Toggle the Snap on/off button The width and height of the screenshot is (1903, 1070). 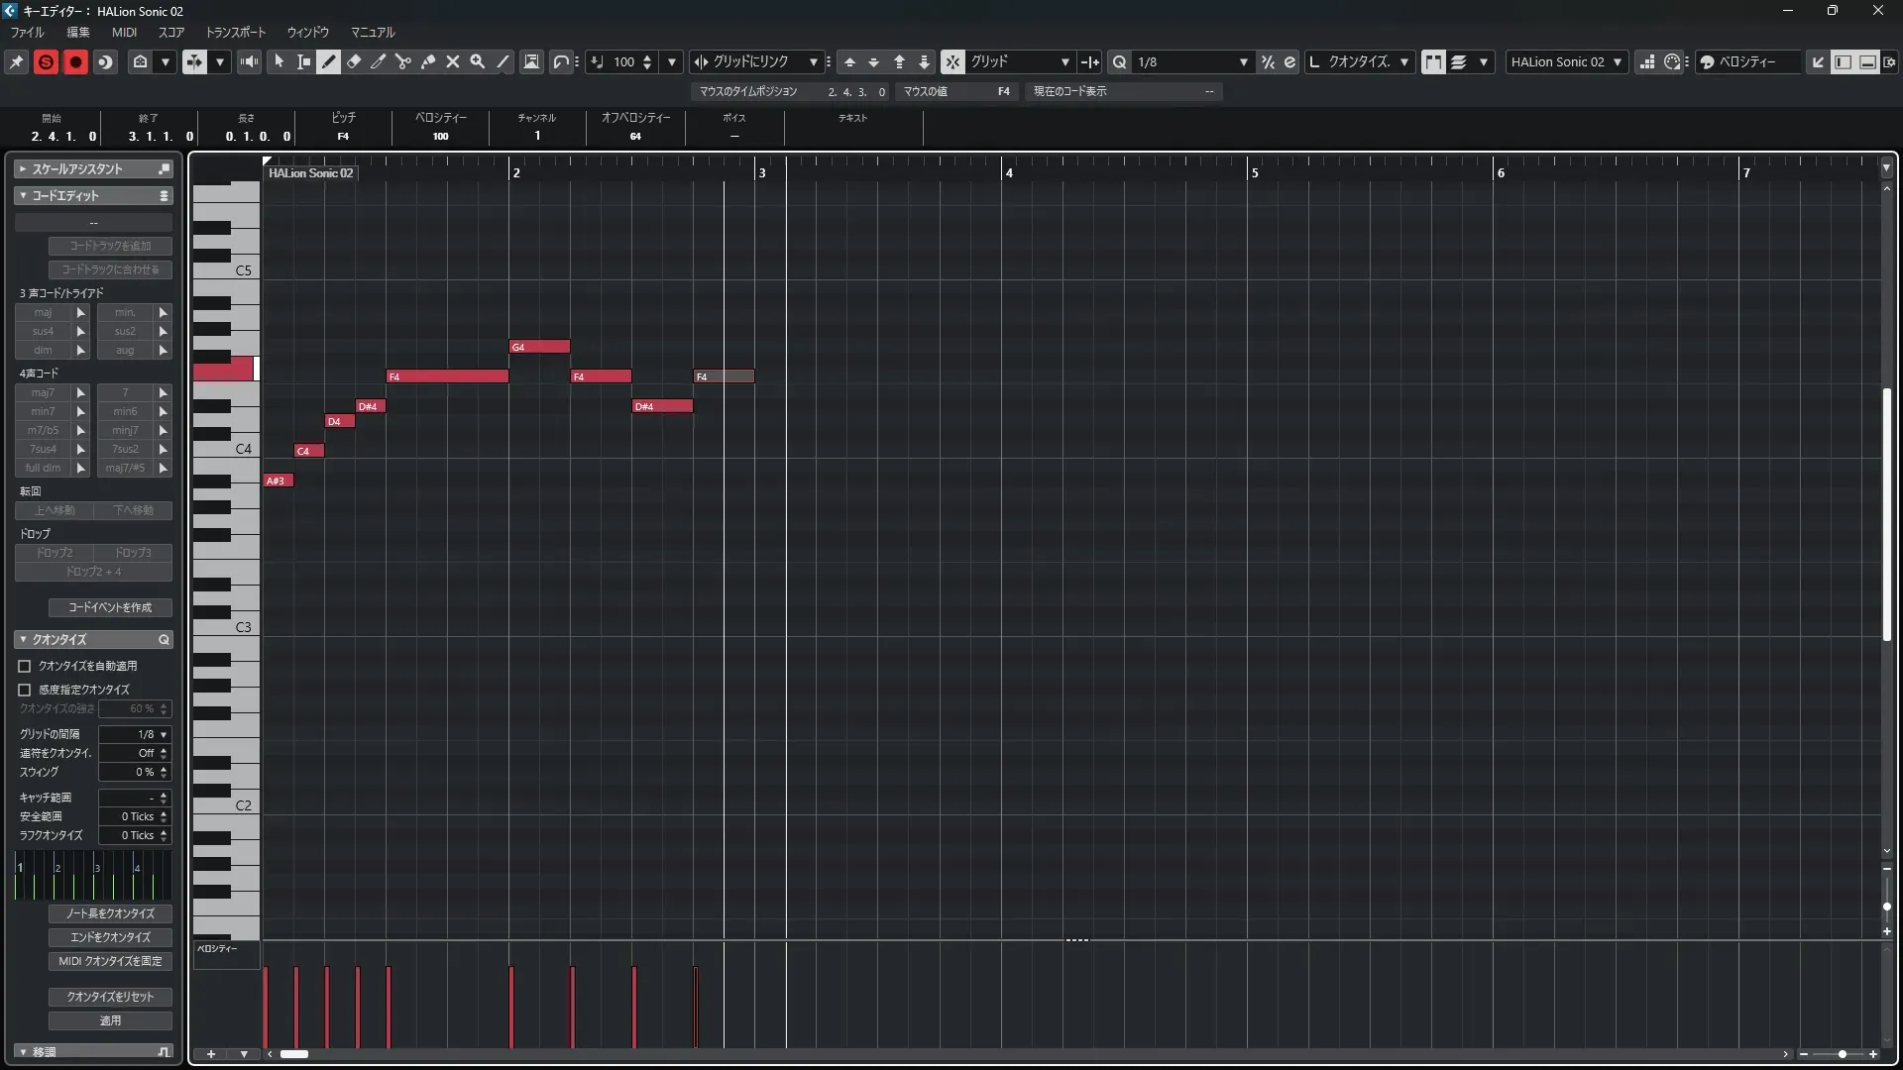(x=952, y=61)
